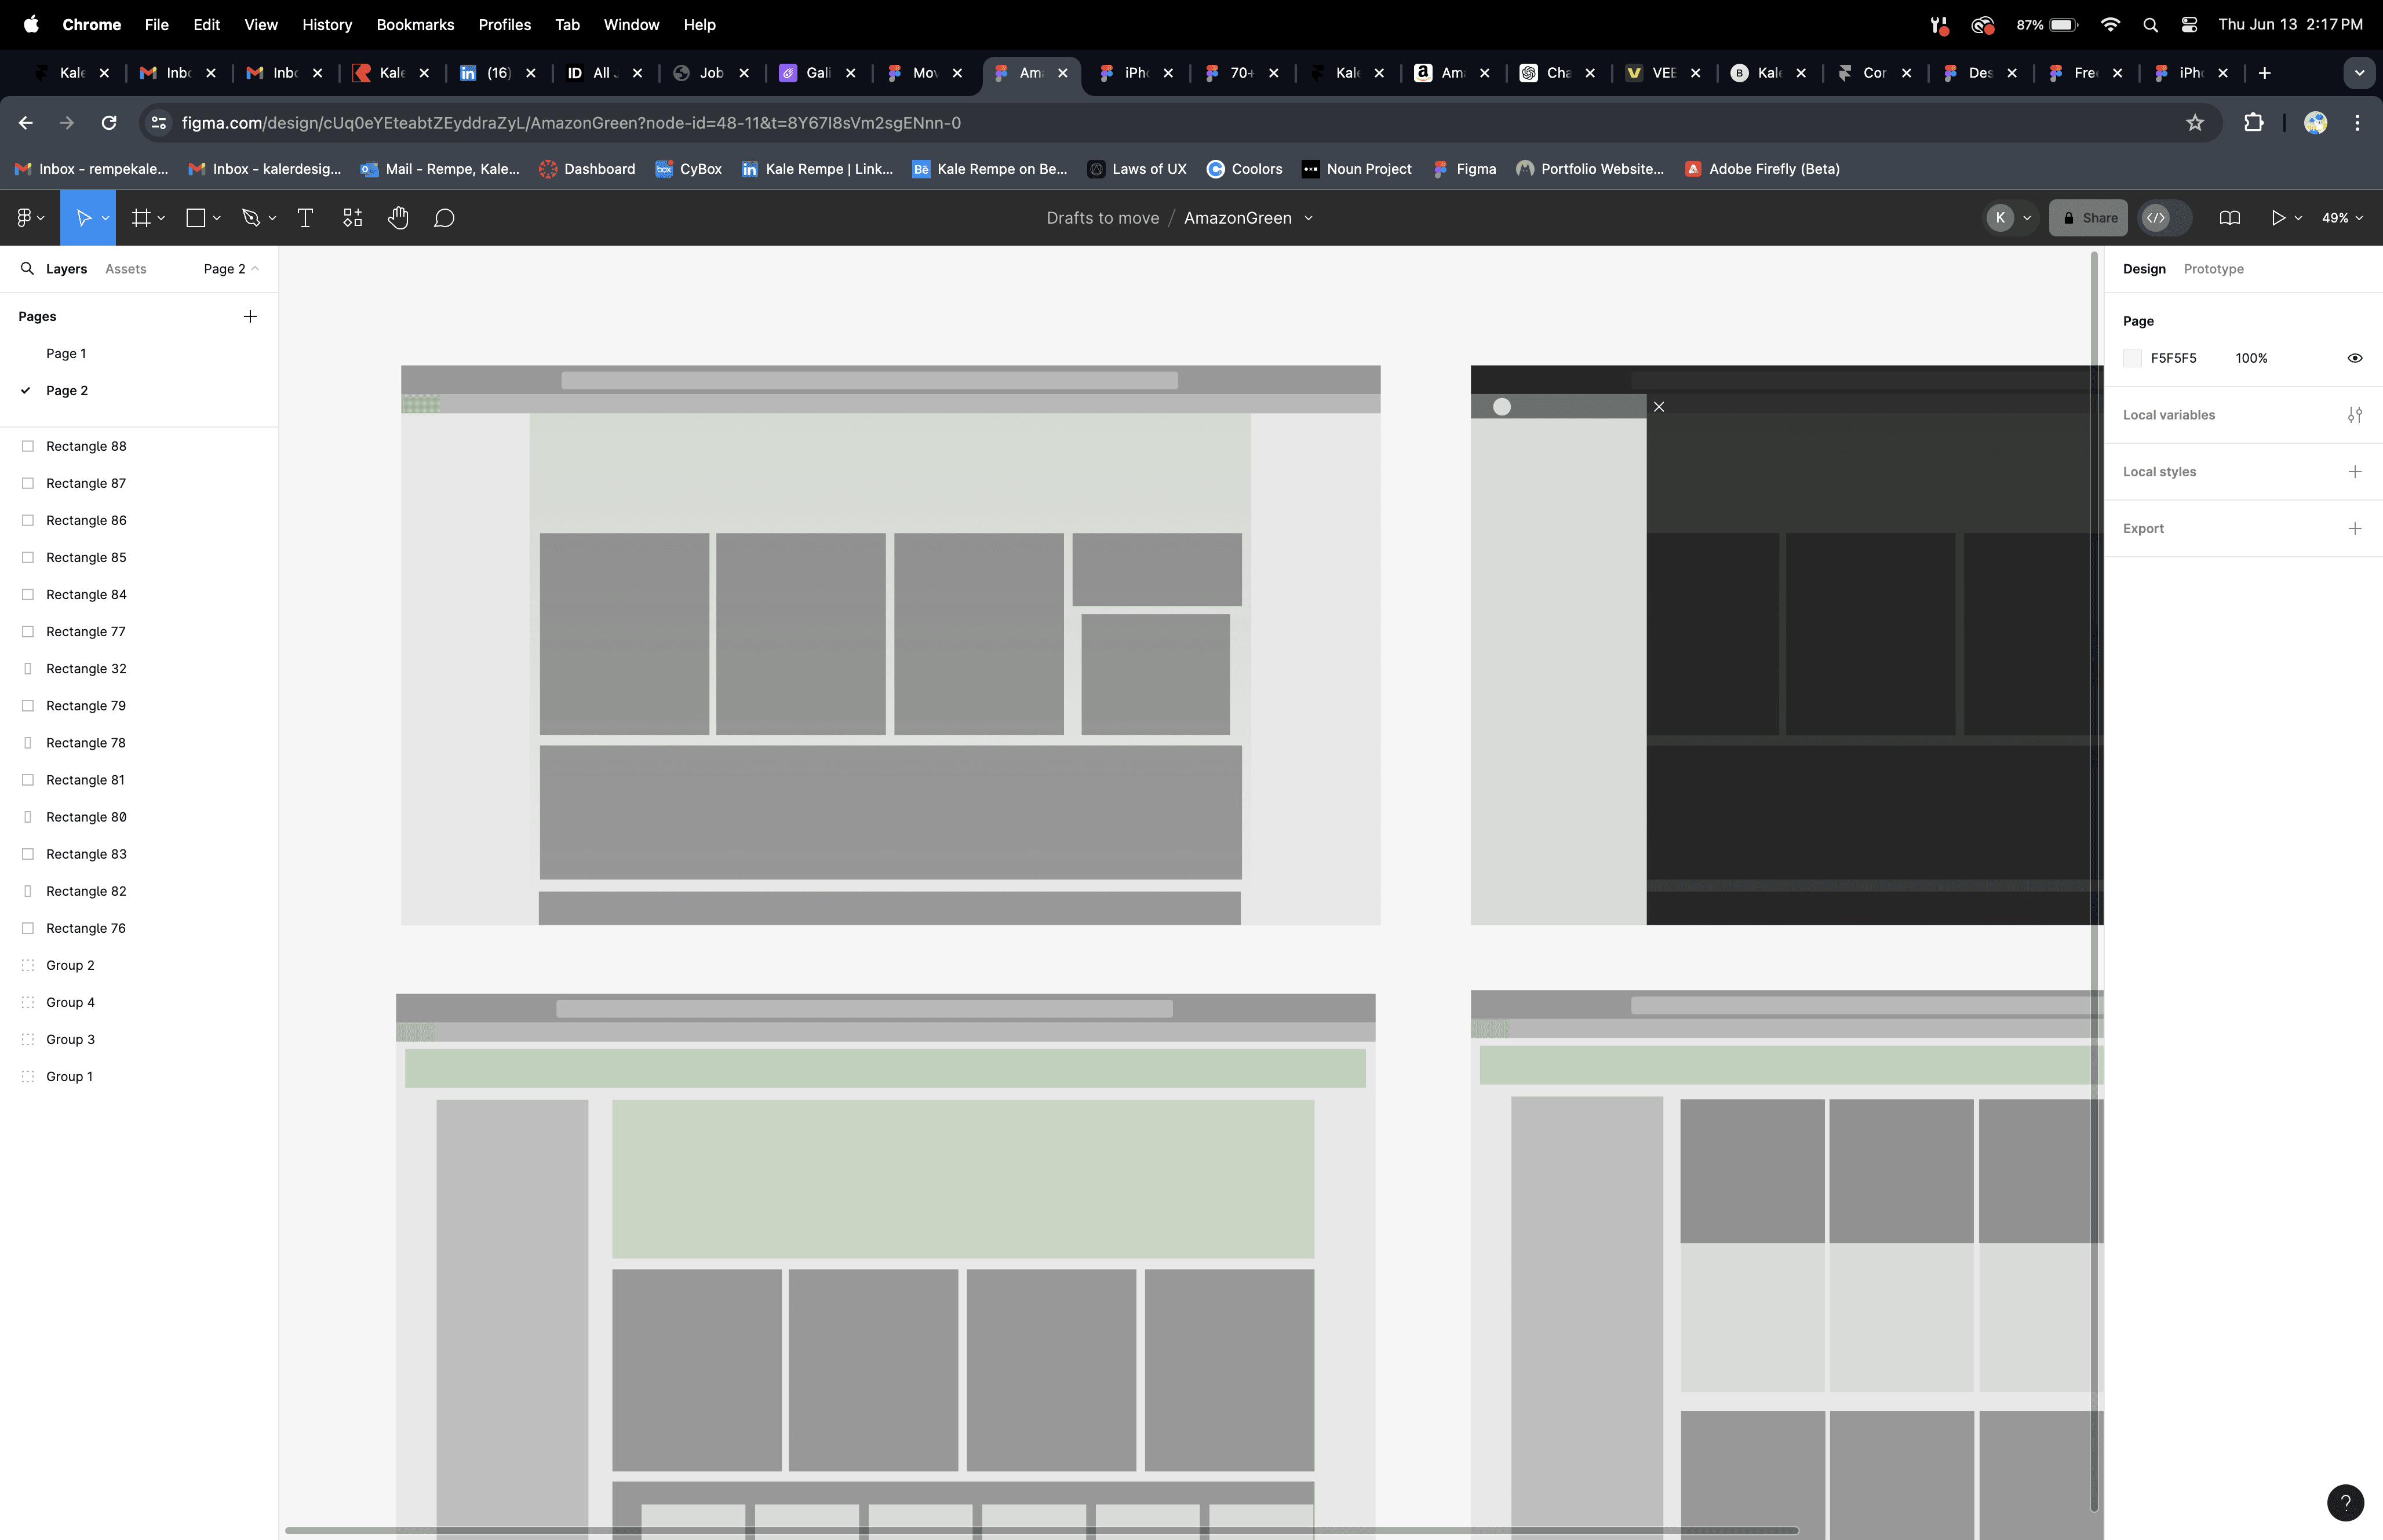Open the 49% zoom dropdown
This screenshot has width=2383, height=1540.
(x=2342, y=218)
